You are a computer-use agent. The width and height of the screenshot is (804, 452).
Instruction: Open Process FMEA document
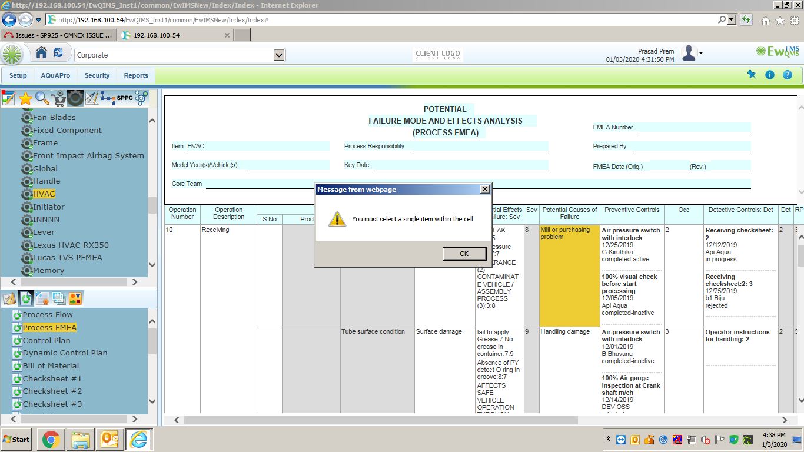(x=49, y=328)
